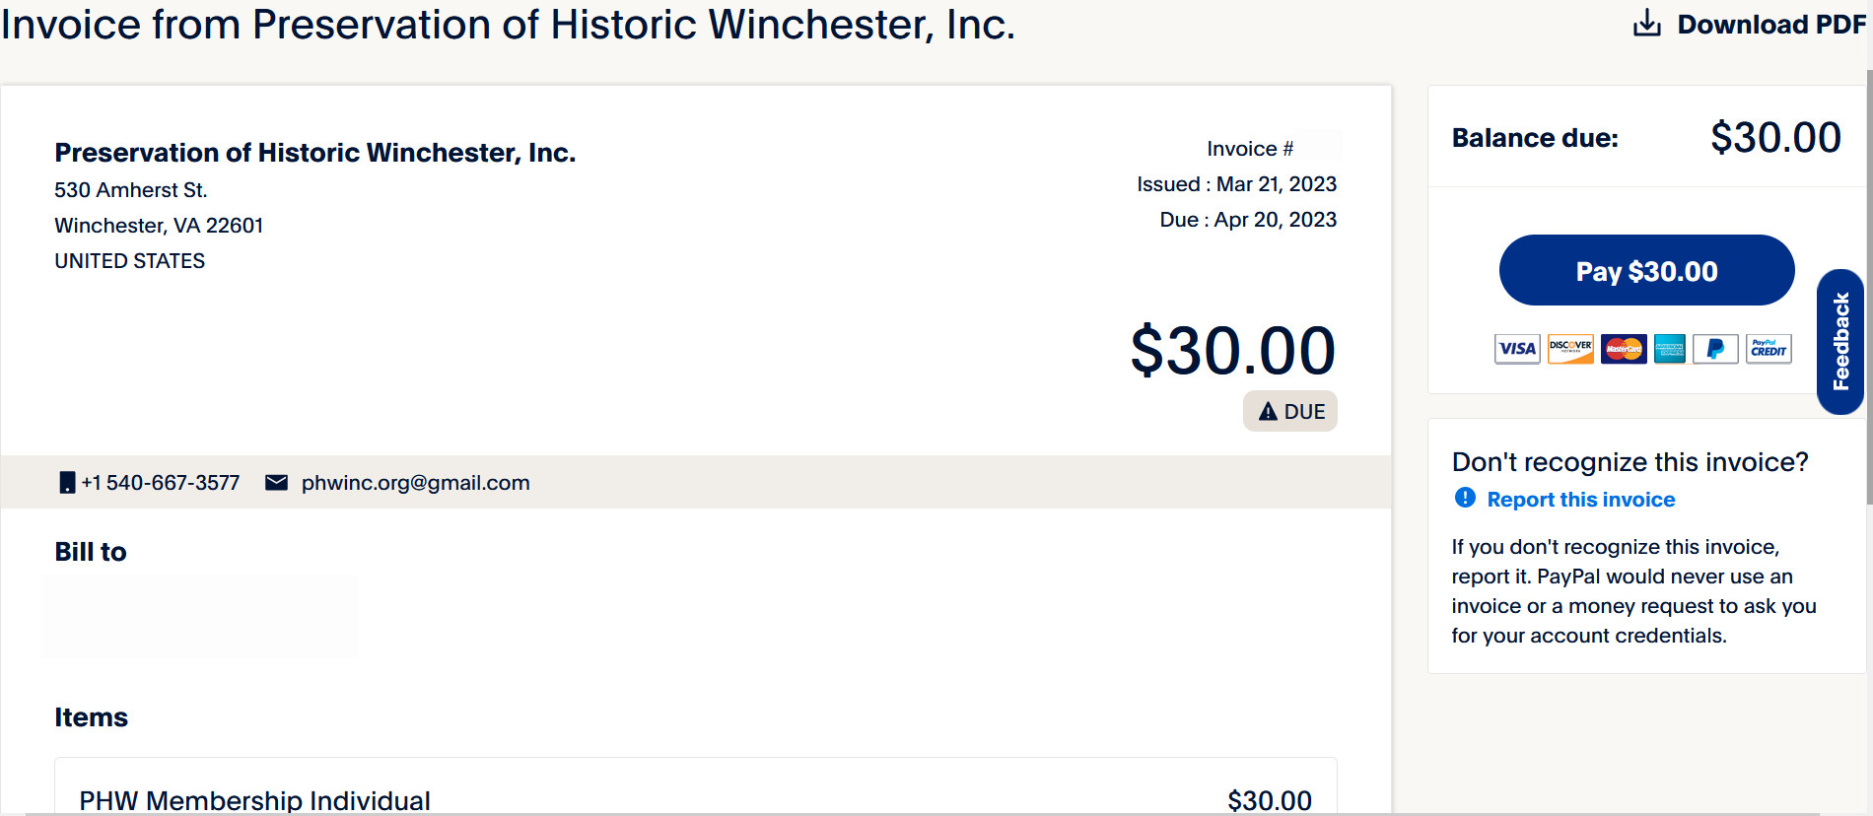1873x816 pixels.
Task: Pay $30.00 with the blue button
Action: tap(1646, 270)
